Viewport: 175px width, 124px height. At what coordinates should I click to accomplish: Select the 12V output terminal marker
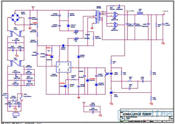pos(164,14)
